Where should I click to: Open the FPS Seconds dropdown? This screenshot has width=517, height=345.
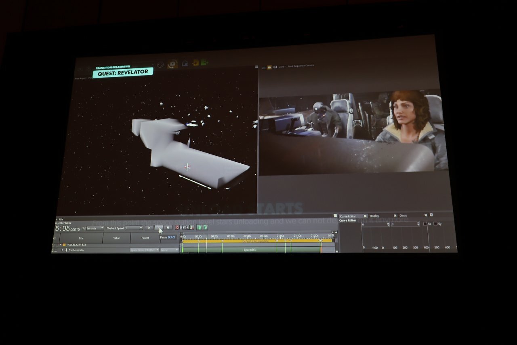pos(95,228)
